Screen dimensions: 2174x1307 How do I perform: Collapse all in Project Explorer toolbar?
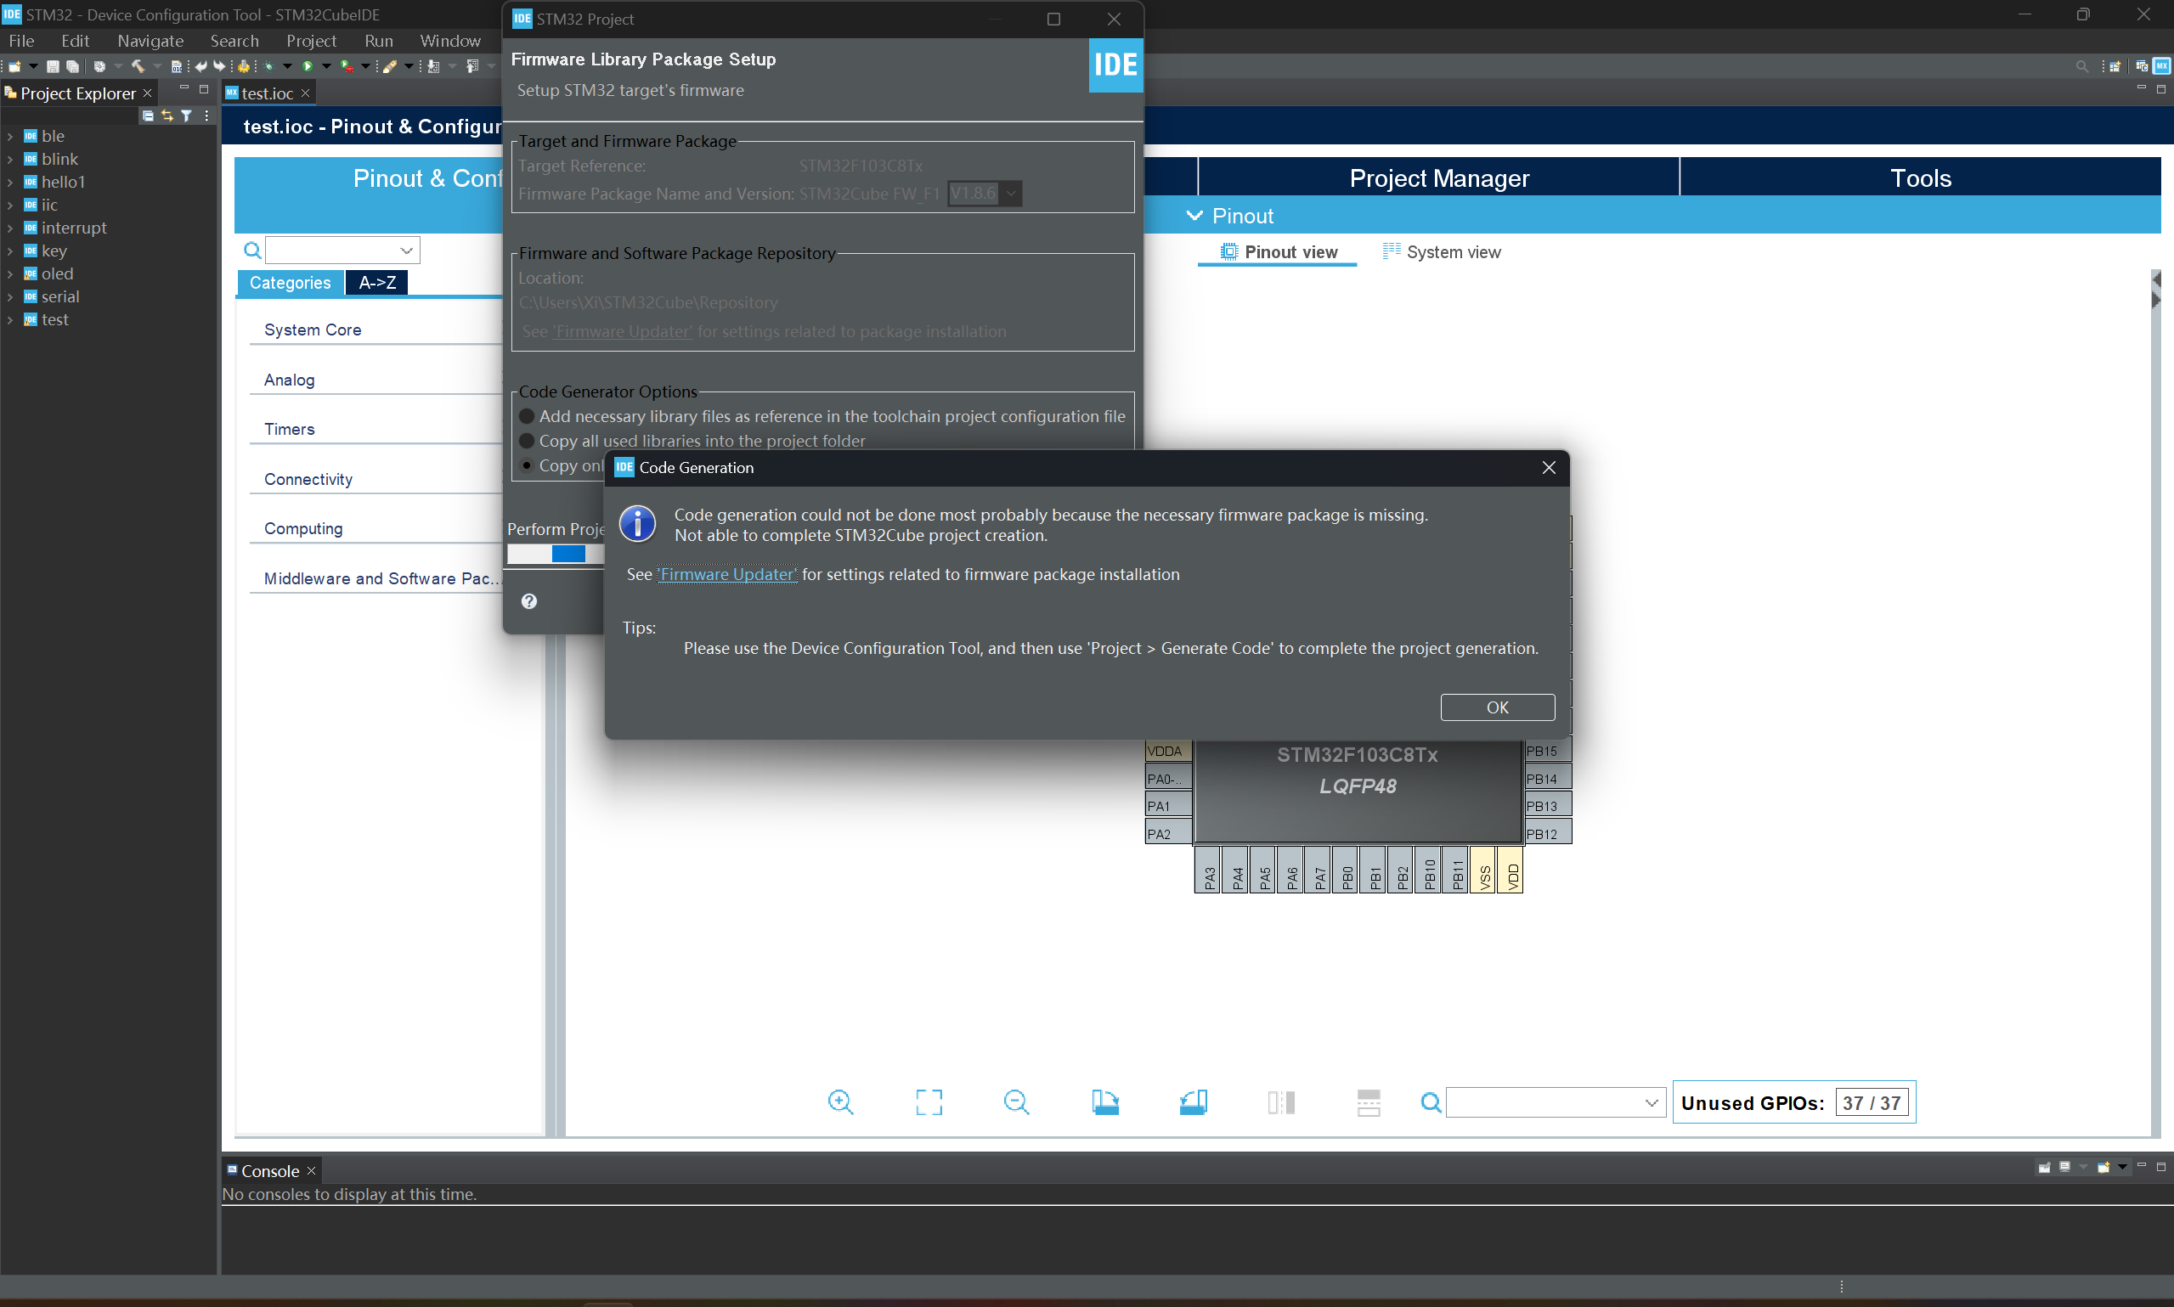coord(148,115)
